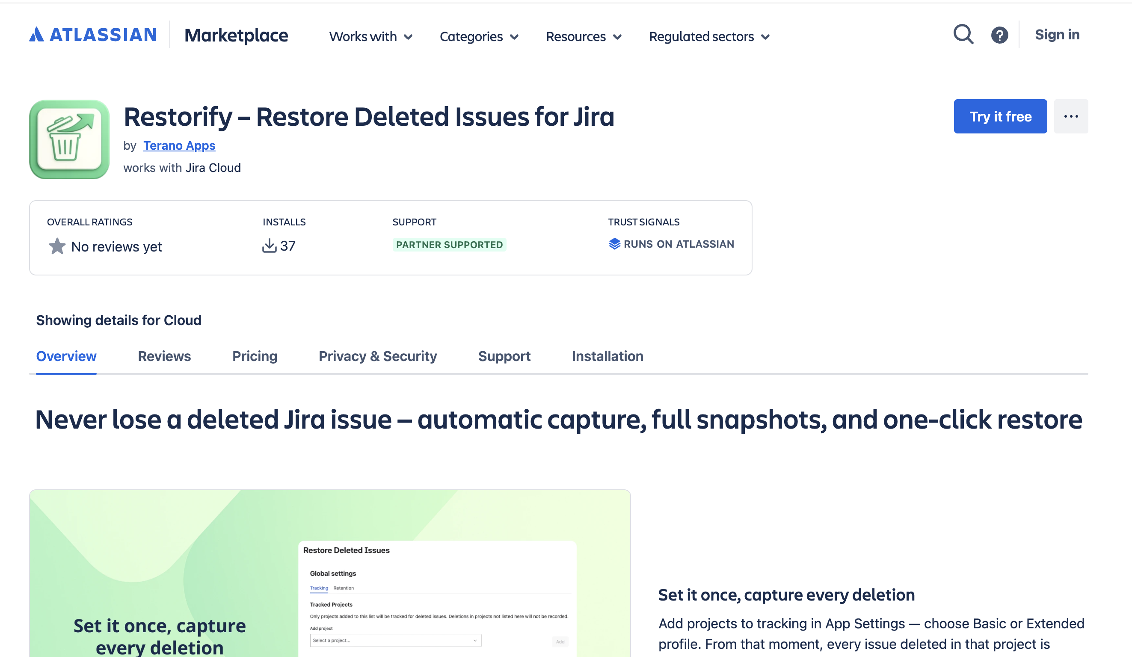Click the Atlassian logo
Viewport: 1132px width, 657px height.
coord(93,35)
